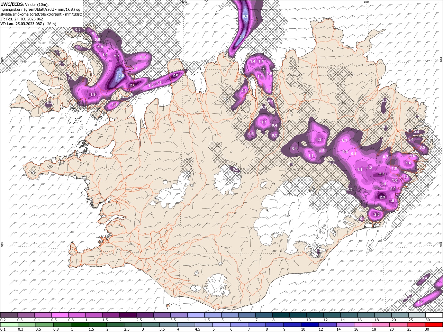This screenshot has width=443, height=332.
Task: Select the light violet 14 rain scale swatch
Action: click(x=345, y=325)
